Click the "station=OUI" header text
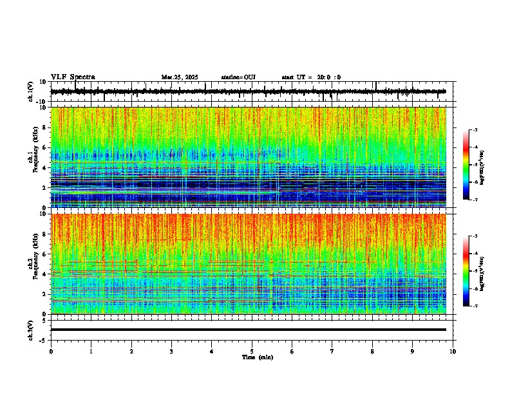The image size is (510, 394). point(238,77)
